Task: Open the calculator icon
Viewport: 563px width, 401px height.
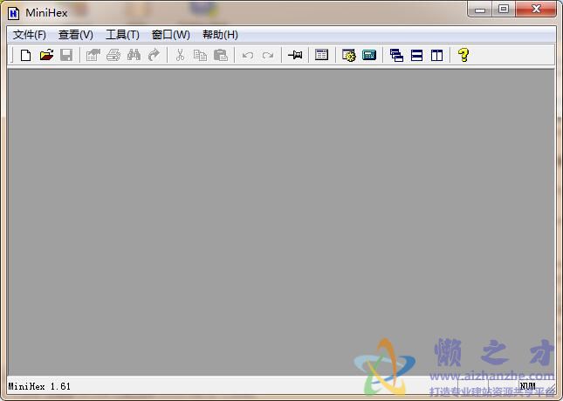Action: (369, 55)
